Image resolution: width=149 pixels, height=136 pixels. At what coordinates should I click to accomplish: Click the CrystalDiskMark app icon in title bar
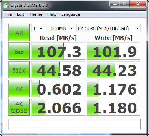coord(6,5)
